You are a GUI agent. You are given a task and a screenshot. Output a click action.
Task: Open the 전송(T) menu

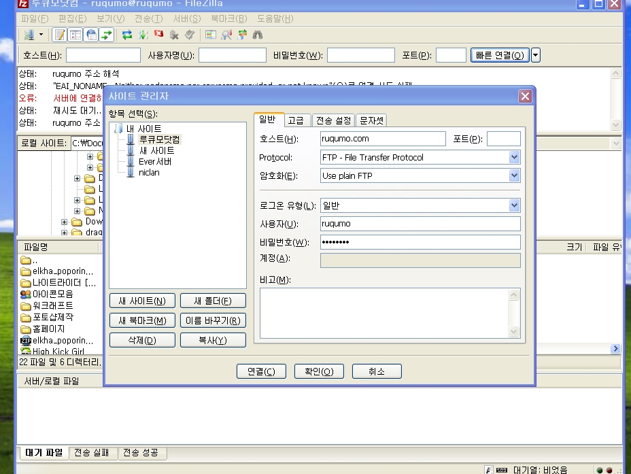coord(148,18)
